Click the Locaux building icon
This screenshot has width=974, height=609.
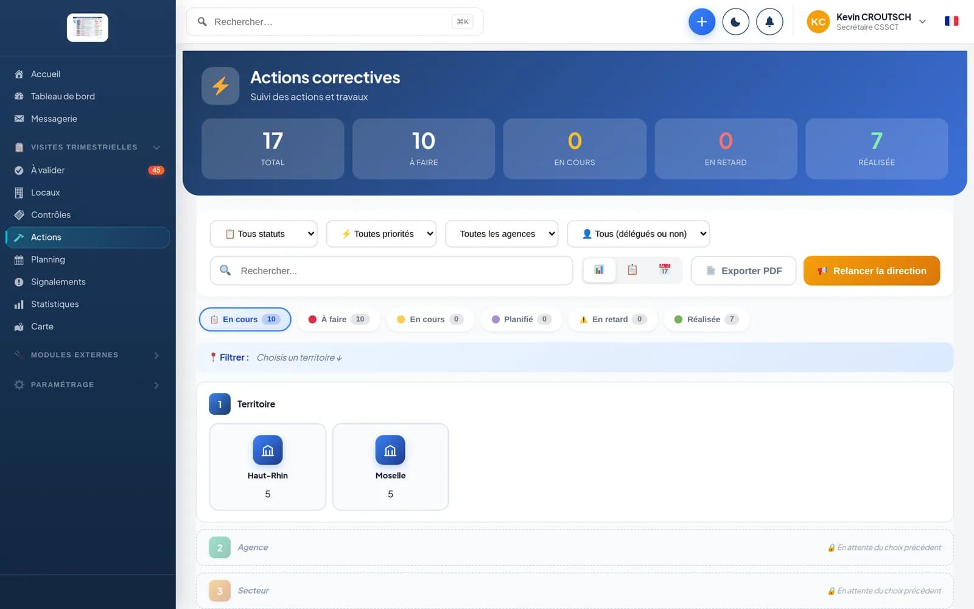click(x=19, y=192)
